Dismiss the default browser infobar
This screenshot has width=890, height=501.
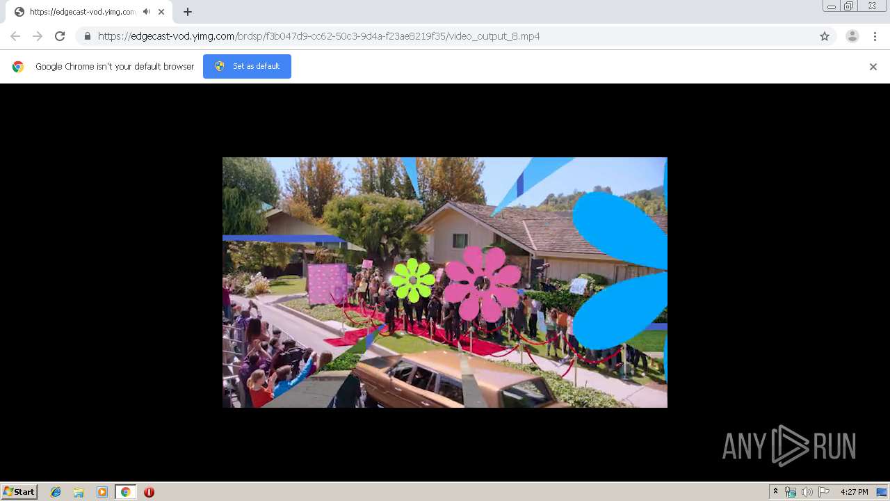873,67
